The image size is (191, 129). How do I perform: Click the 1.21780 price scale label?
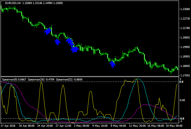[x=185, y=28]
